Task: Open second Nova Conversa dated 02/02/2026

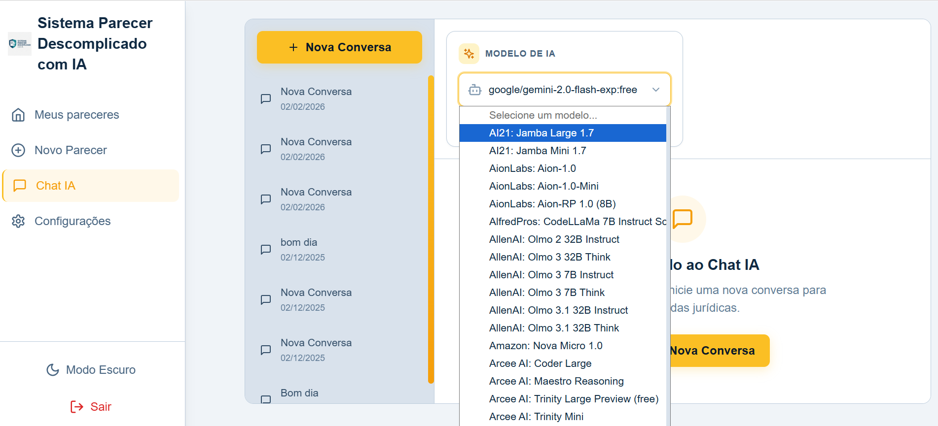Action: click(x=339, y=149)
